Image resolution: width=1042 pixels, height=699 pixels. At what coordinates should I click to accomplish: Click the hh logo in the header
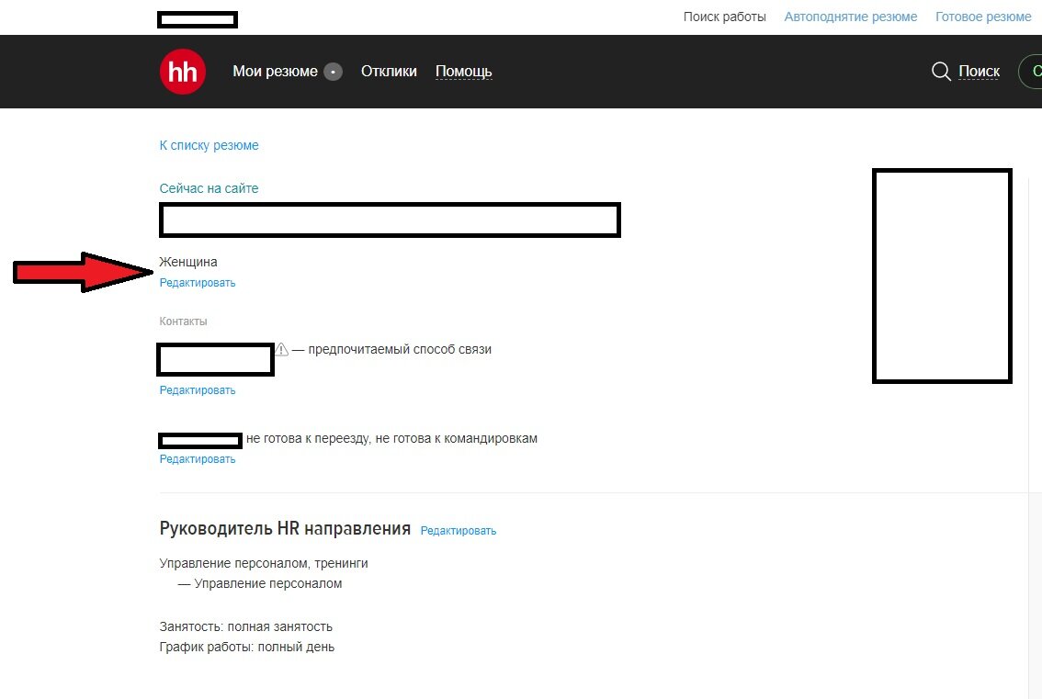(x=182, y=72)
